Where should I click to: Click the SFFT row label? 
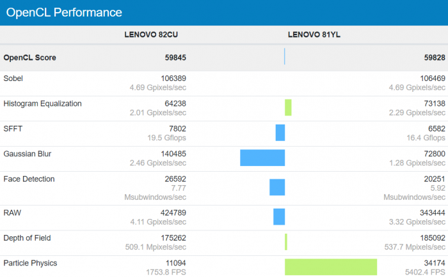[x=13, y=128]
